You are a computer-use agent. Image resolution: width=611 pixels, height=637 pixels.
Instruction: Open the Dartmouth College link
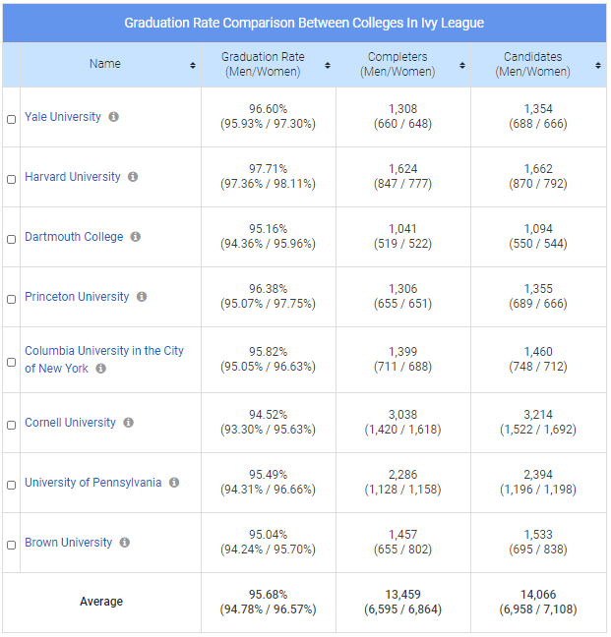point(74,237)
